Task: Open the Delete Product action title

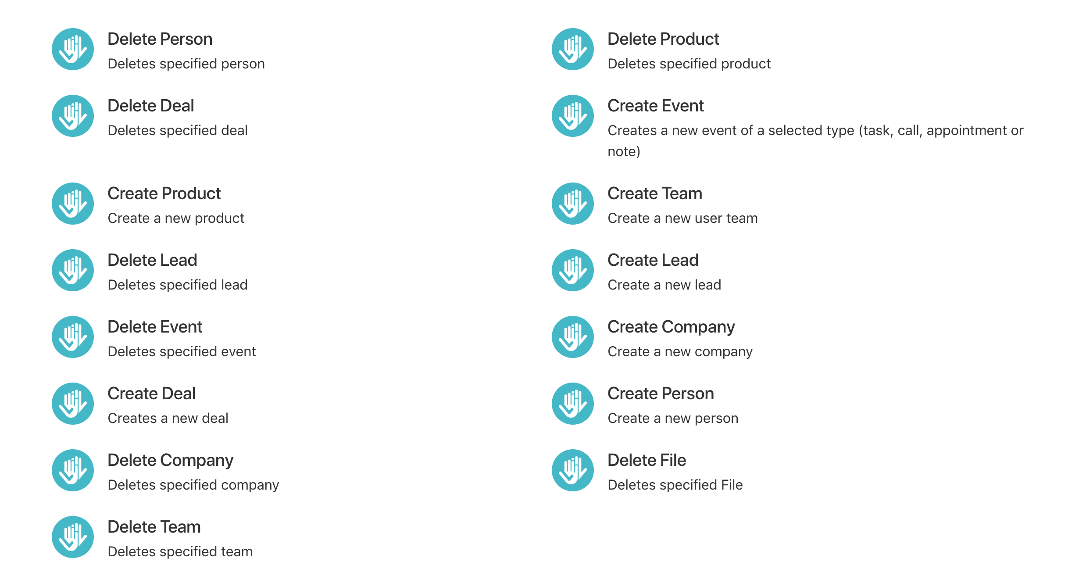Action: point(663,39)
